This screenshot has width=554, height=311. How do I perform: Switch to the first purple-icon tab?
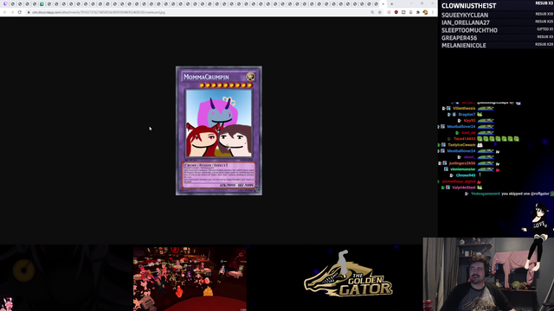point(5,3)
